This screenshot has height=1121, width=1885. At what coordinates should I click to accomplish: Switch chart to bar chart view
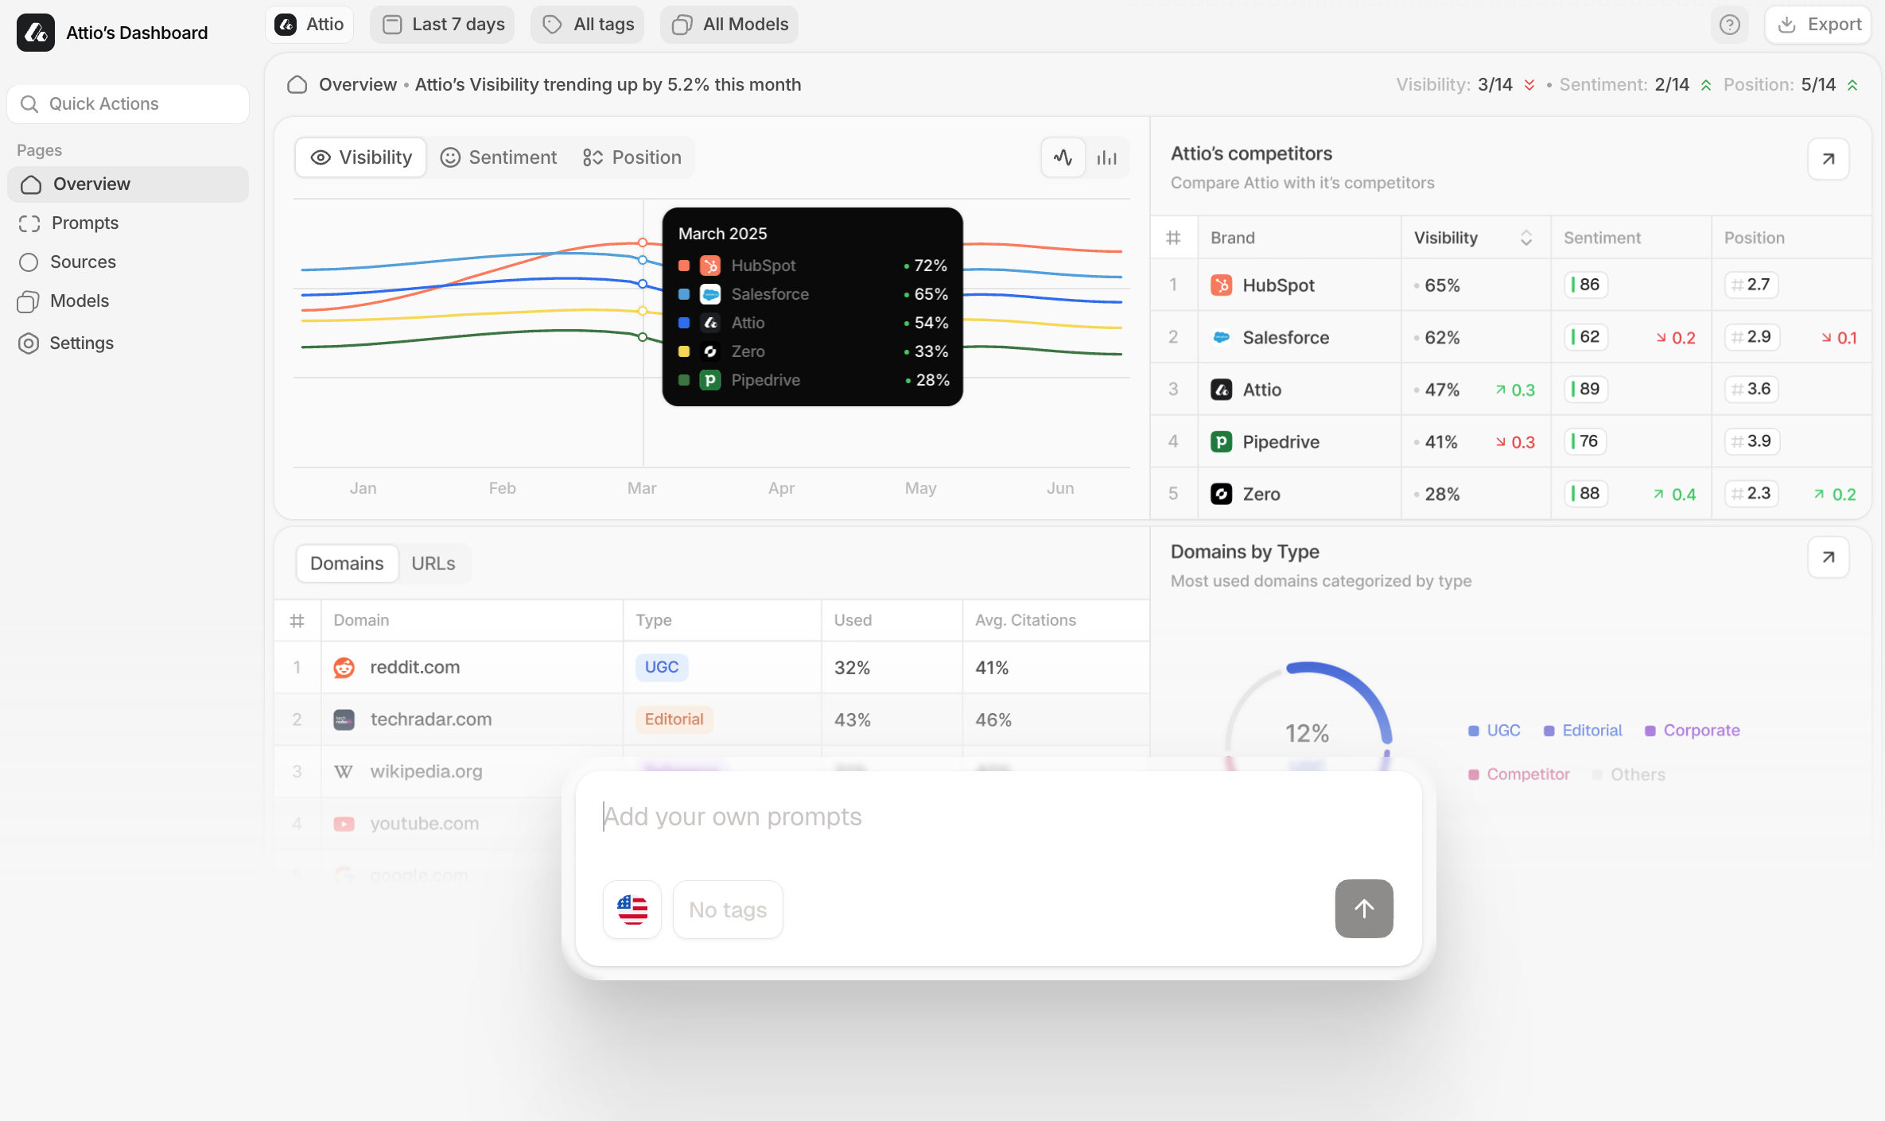point(1106,157)
